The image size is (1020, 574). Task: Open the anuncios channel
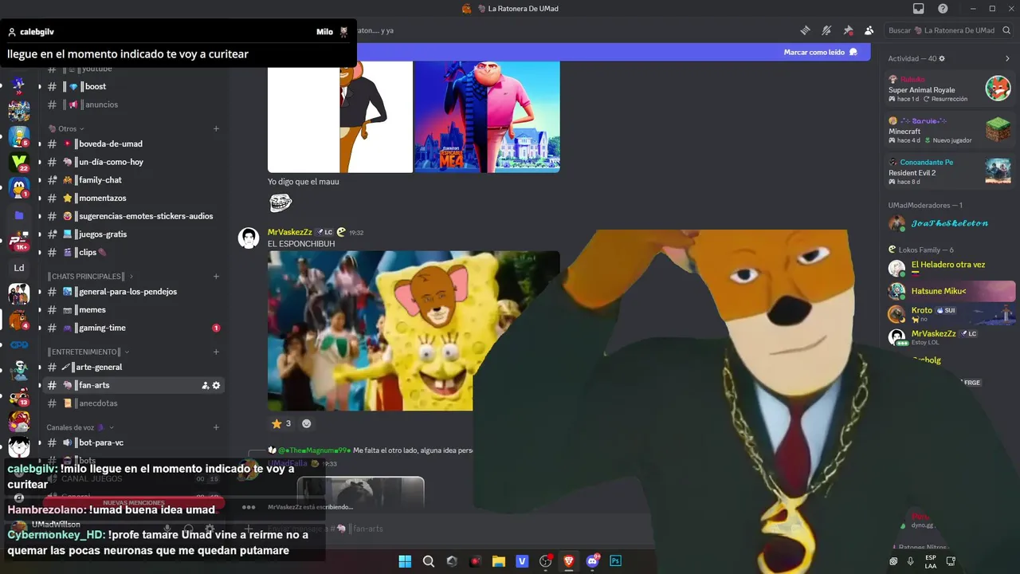[132, 104]
